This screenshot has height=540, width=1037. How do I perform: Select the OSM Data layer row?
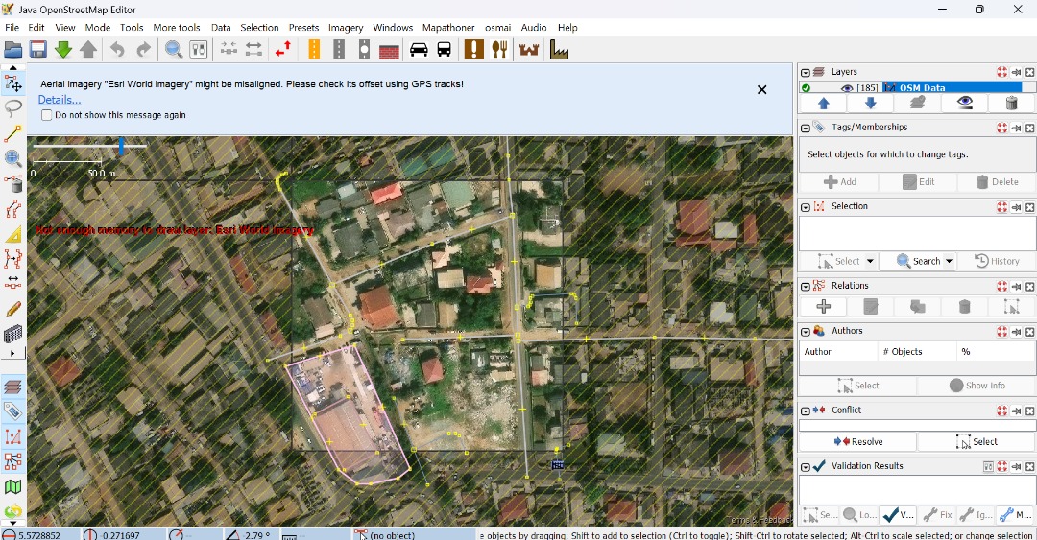click(917, 88)
